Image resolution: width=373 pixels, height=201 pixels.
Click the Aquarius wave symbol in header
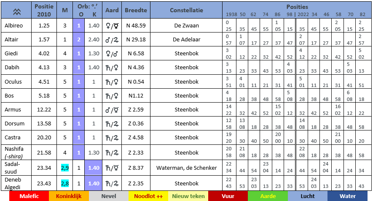pos(17,12)
